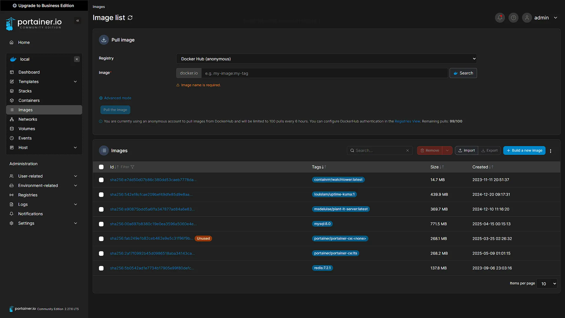Expand the Host submenu chevron

(75, 148)
